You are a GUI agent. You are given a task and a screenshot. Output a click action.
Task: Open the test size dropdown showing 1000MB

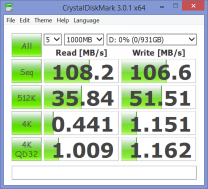[x=84, y=39]
